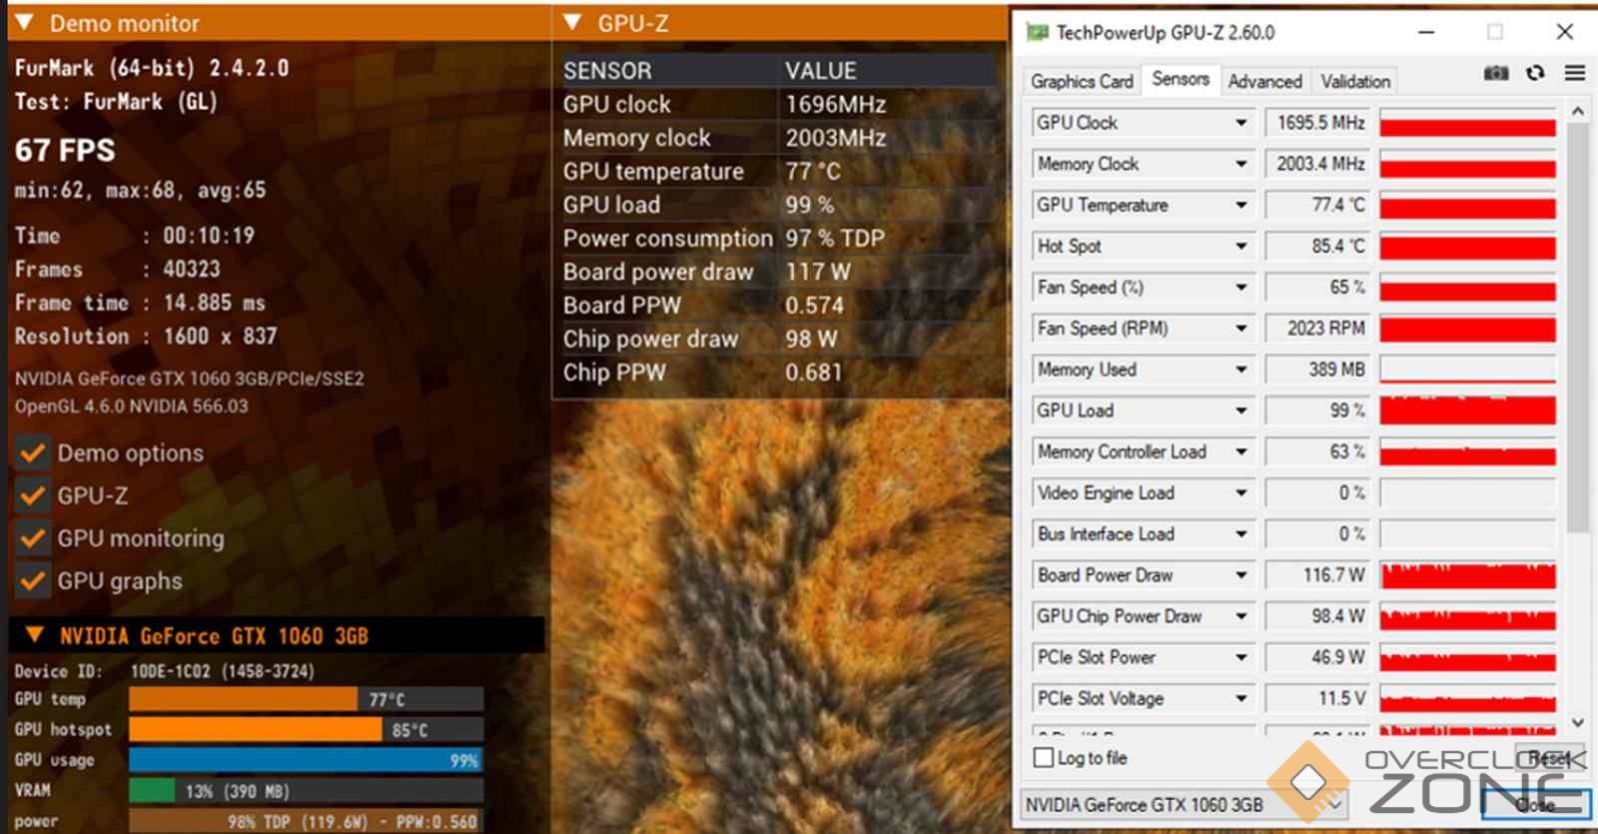Click the "1696MHz" value in the overlay table
The height and width of the screenshot is (834, 1598).
(x=836, y=105)
